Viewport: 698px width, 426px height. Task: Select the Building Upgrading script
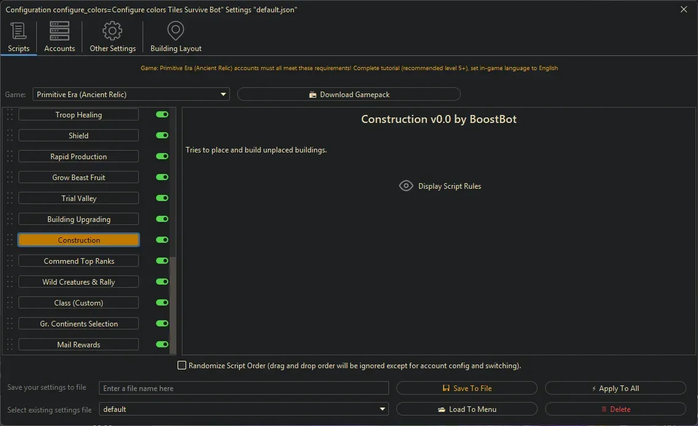tap(79, 219)
